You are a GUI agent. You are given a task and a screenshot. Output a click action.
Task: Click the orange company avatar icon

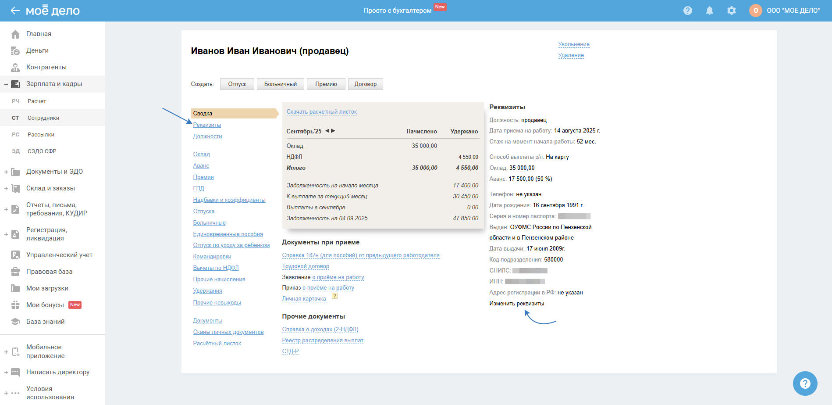coord(755,11)
